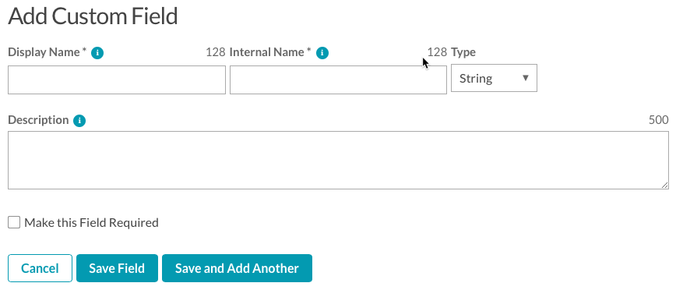Click inside the Internal Name input
Image resolution: width=676 pixels, height=290 pixels.
pyautogui.click(x=339, y=80)
